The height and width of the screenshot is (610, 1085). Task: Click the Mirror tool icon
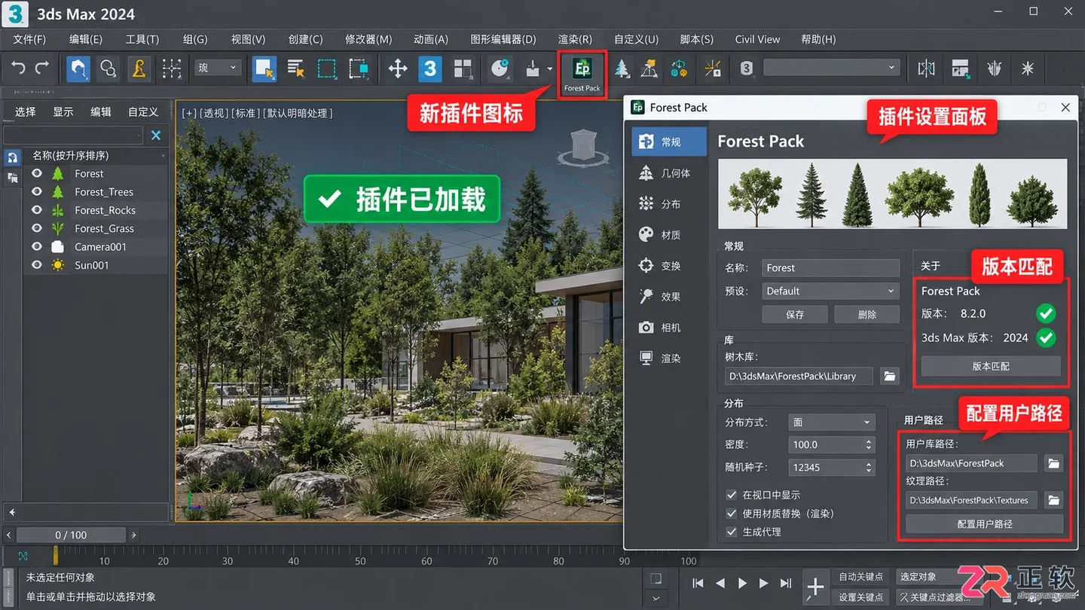(927, 69)
